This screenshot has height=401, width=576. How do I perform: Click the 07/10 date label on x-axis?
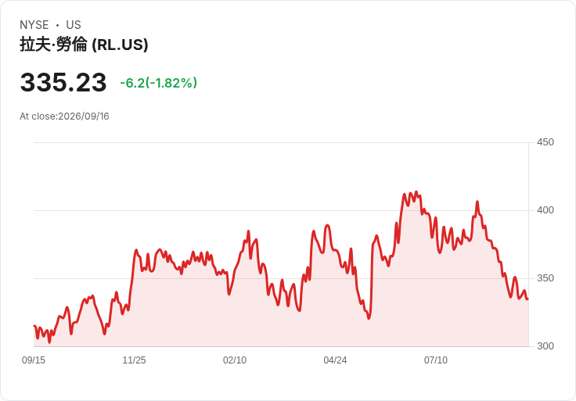click(x=436, y=360)
